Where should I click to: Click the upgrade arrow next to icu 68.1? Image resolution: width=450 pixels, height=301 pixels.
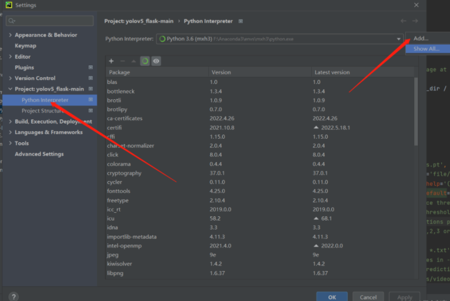coord(316,218)
